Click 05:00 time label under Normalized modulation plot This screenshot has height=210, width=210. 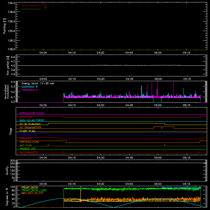coord(158,105)
